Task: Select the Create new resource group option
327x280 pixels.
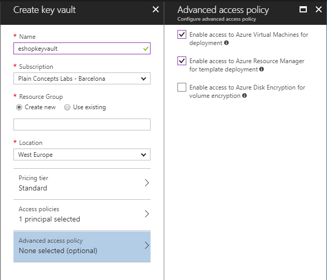Action: [19, 107]
